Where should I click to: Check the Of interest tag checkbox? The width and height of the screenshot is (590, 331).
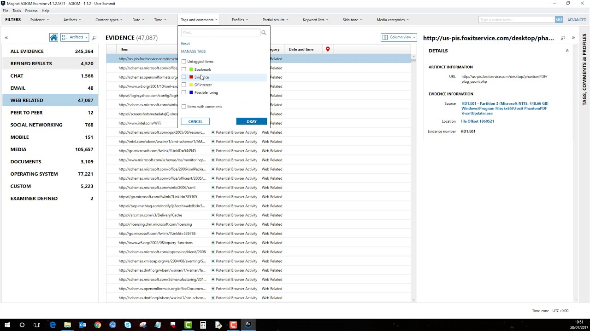pyautogui.click(x=184, y=85)
